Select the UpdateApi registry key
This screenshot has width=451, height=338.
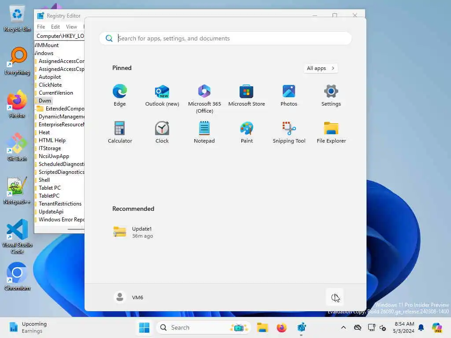coord(51,212)
